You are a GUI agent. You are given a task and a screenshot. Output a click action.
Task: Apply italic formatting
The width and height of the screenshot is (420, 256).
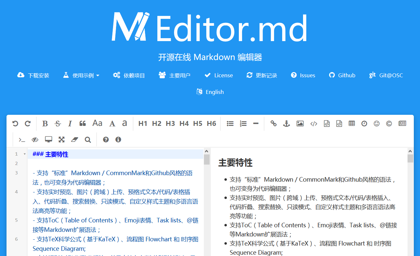click(70, 124)
